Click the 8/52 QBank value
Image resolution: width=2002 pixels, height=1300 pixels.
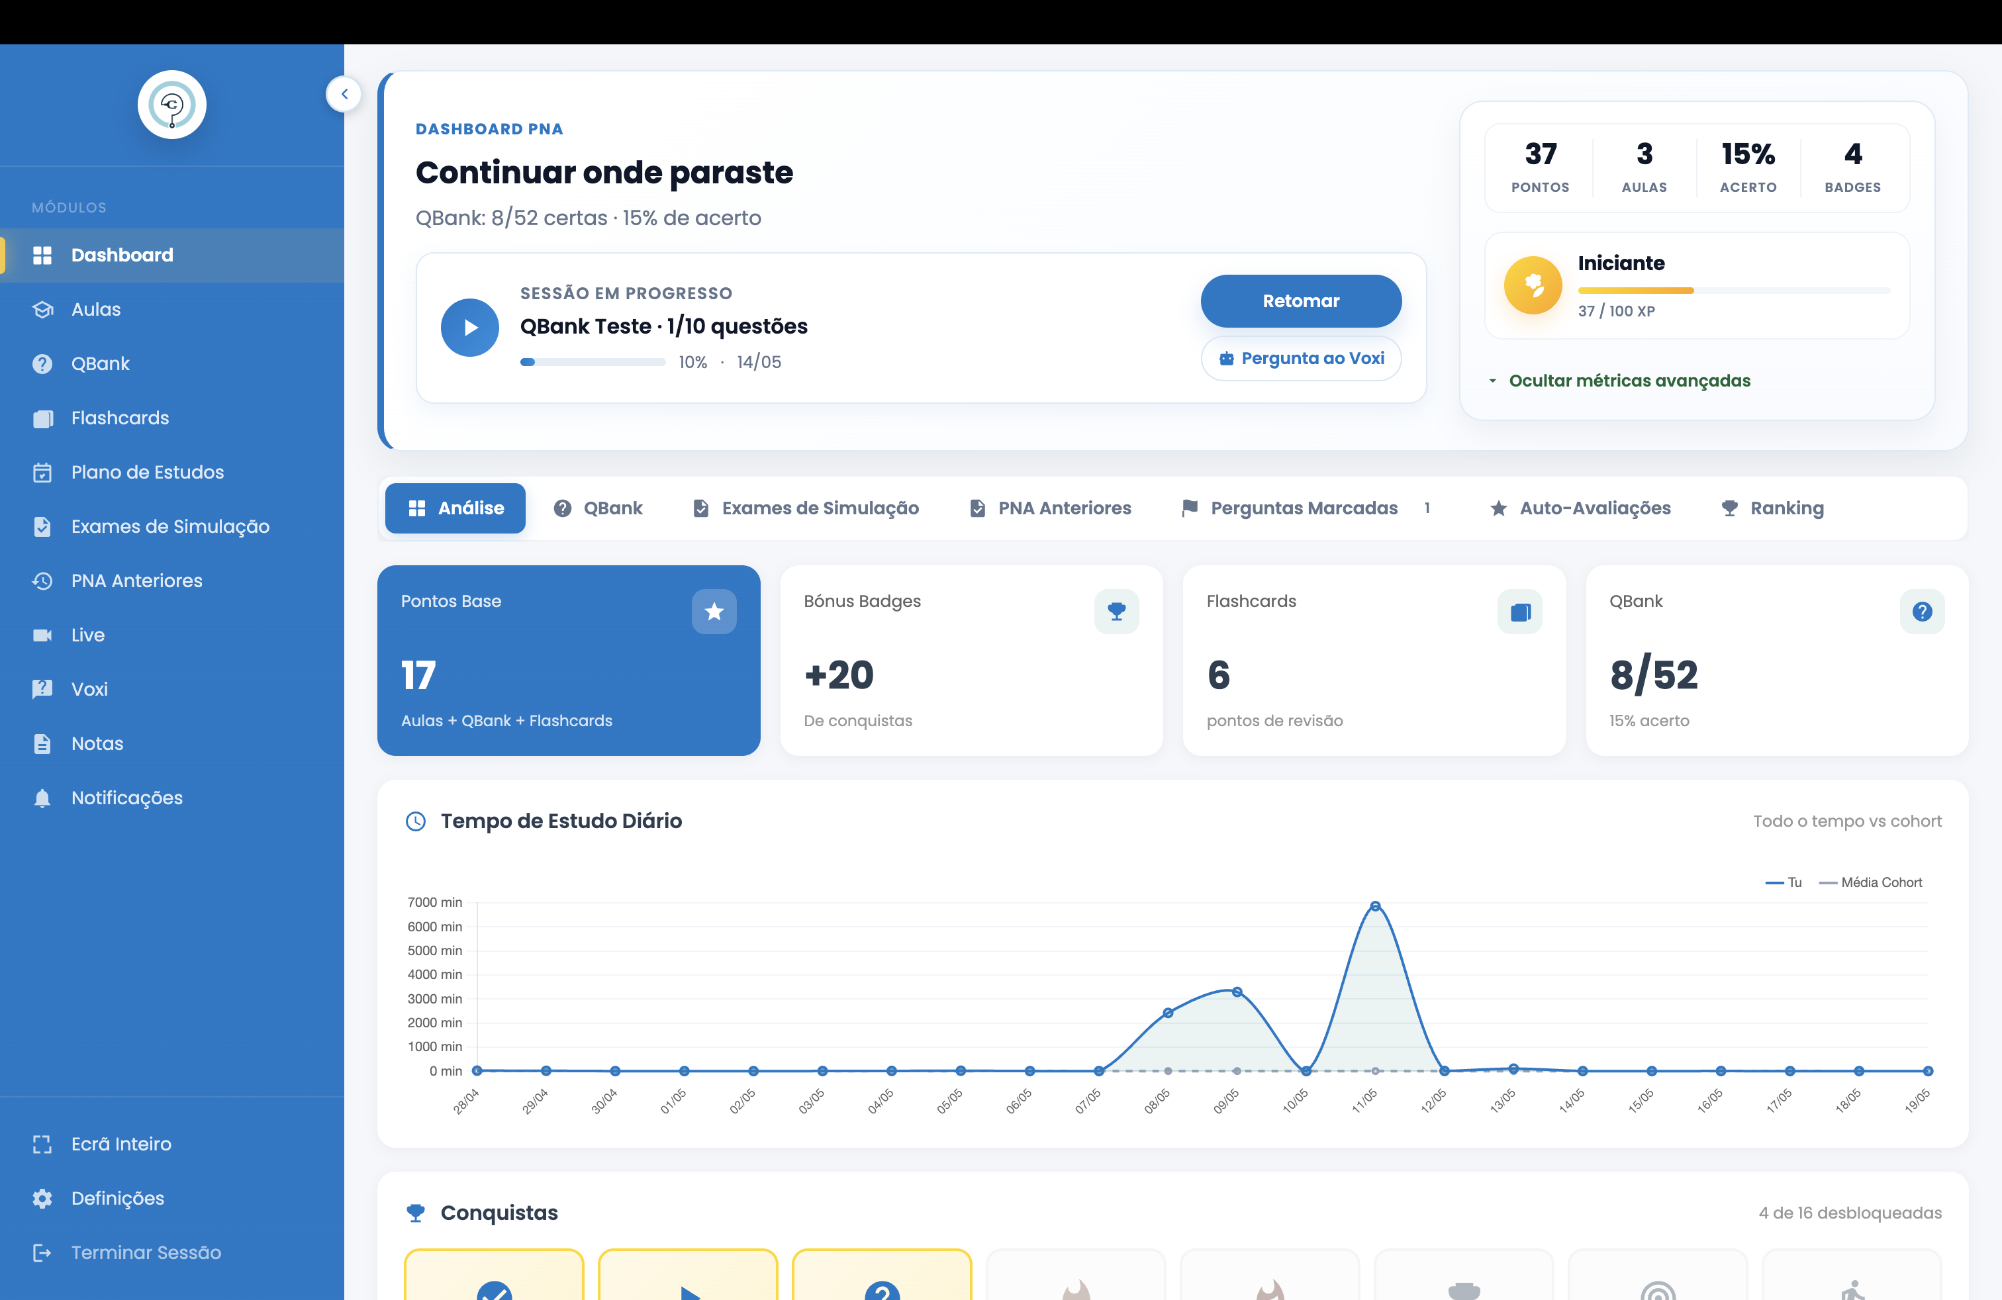pyautogui.click(x=1654, y=675)
